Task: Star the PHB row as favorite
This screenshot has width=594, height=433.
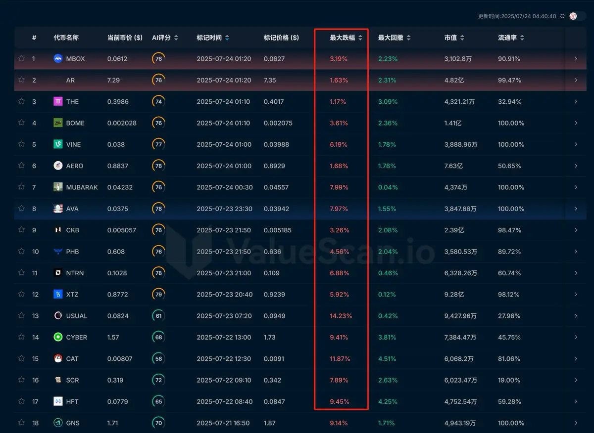Action: click(21, 251)
